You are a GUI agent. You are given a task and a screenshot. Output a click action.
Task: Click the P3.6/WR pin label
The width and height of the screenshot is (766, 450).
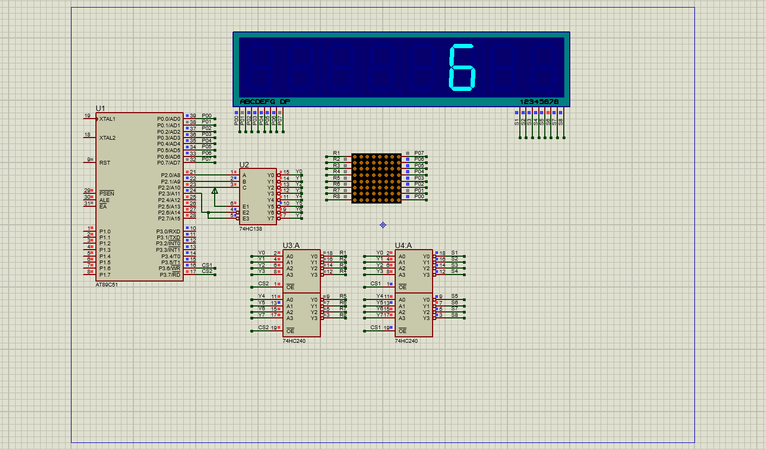170,268
